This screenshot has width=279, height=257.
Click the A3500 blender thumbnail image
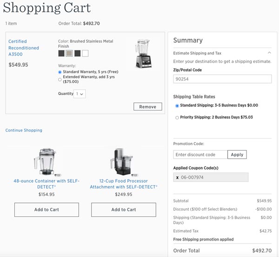pos(144,53)
